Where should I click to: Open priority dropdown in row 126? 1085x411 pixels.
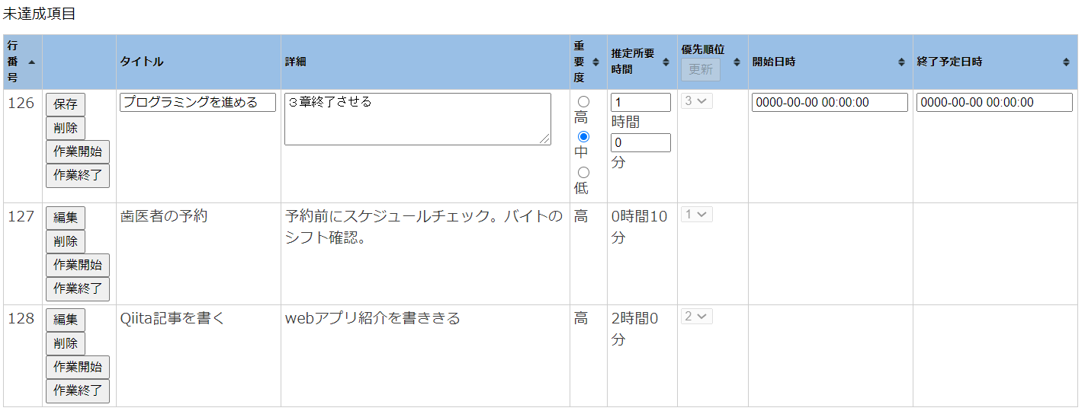point(697,100)
